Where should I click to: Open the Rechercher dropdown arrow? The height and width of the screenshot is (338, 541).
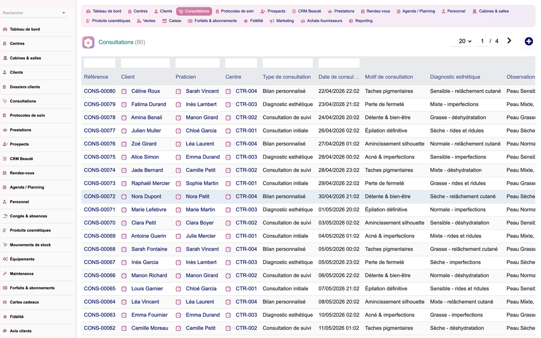coord(64,13)
